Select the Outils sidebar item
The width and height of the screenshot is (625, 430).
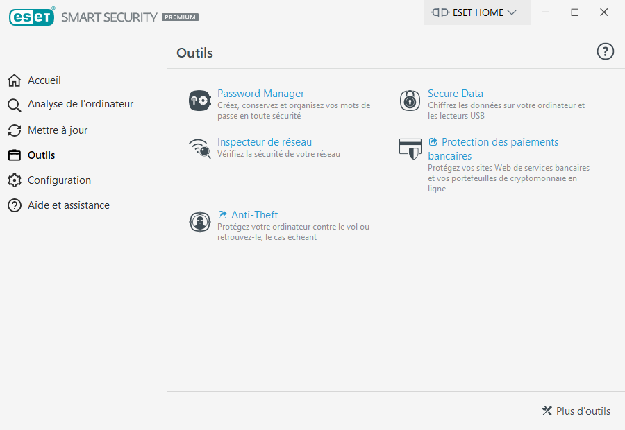point(42,155)
